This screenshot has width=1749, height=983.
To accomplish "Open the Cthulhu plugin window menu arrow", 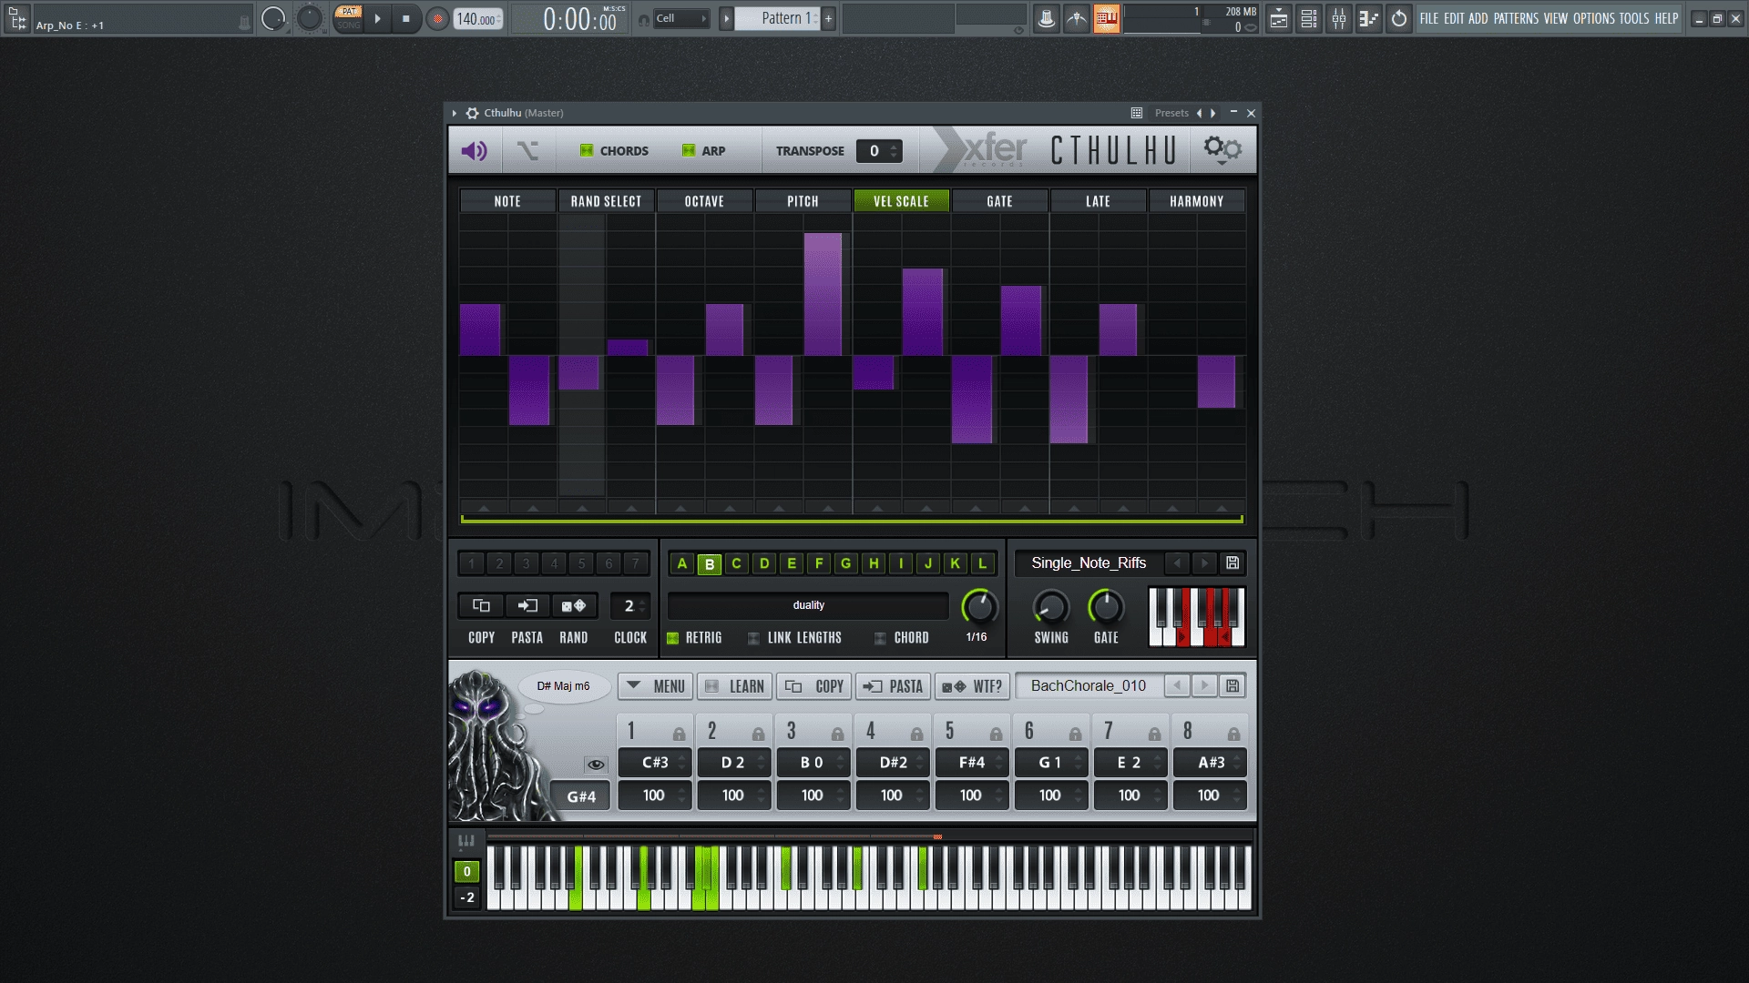I will click(455, 113).
